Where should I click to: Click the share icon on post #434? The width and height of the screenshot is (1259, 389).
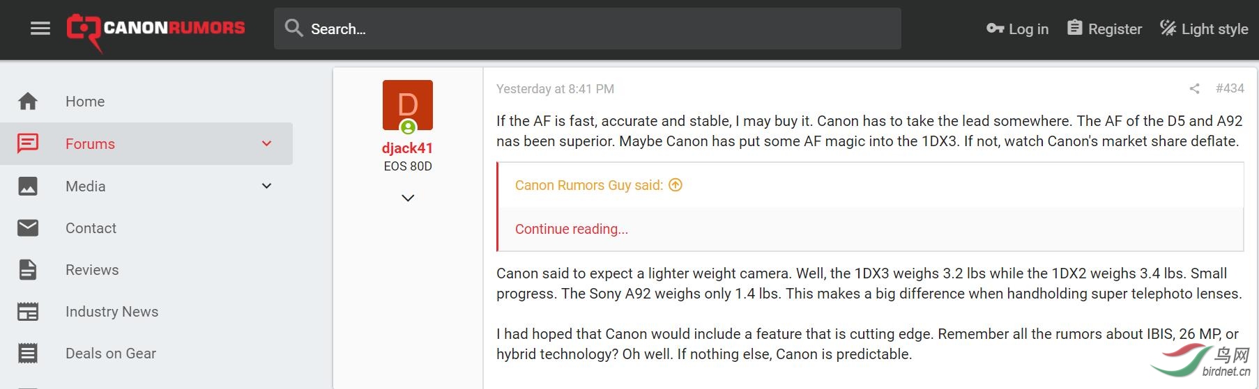pos(1194,89)
